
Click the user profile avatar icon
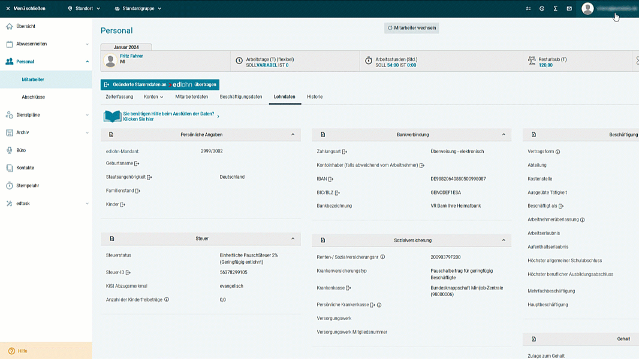(x=587, y=8)
